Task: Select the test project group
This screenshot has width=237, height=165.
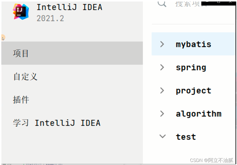Action: coord(186,137)
